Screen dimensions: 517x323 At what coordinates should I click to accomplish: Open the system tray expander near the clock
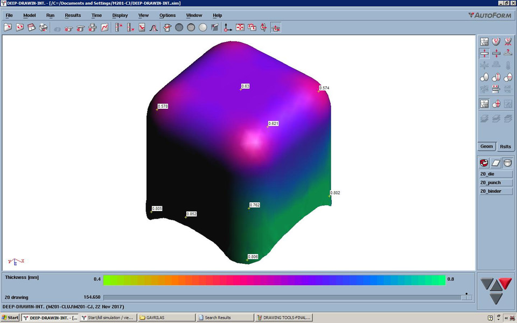(x=499, y=319)
